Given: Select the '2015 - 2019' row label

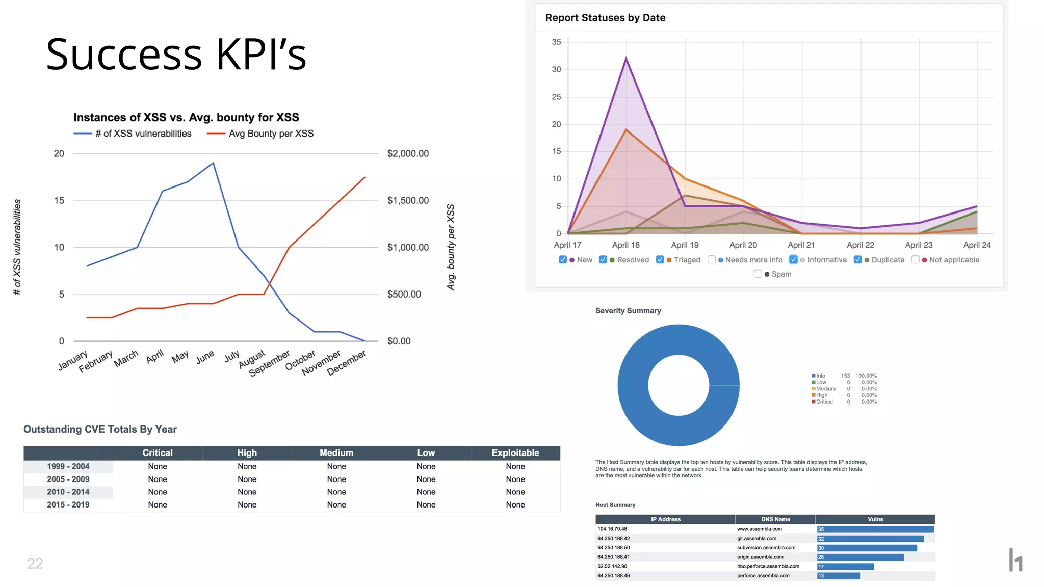Looking at the screenshot, I should pos(68,505).
